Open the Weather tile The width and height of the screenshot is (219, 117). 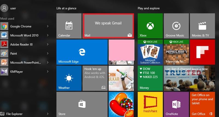69,78
